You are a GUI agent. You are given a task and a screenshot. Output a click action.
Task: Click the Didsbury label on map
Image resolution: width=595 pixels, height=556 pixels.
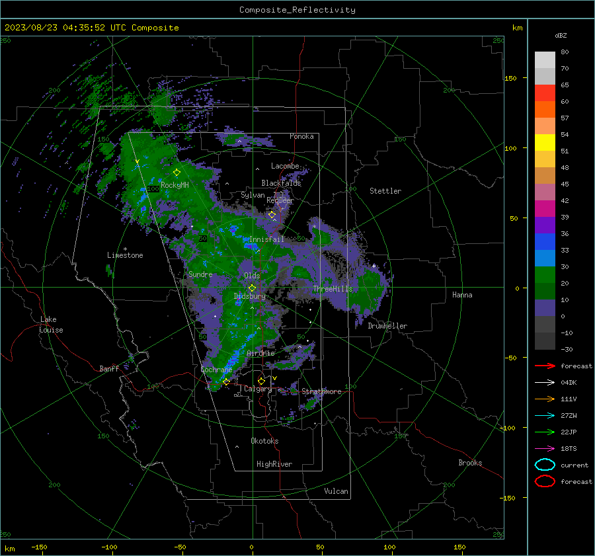[250, 296]
